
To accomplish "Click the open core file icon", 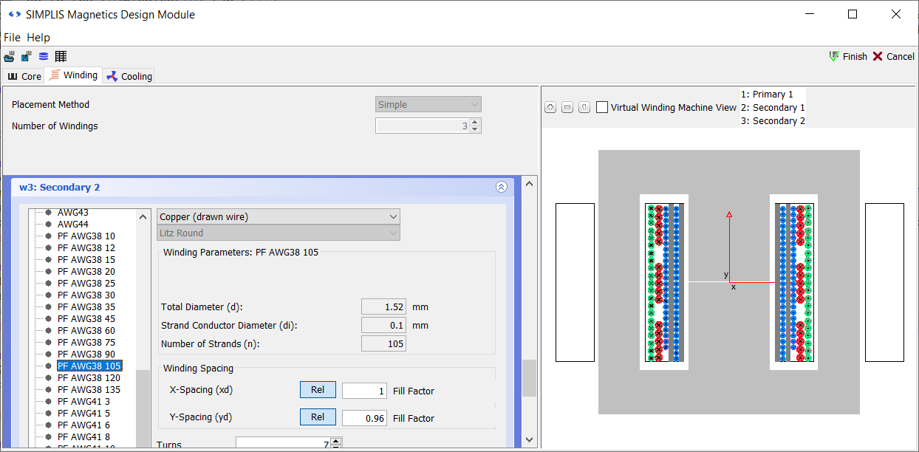I will coord(9,57).
